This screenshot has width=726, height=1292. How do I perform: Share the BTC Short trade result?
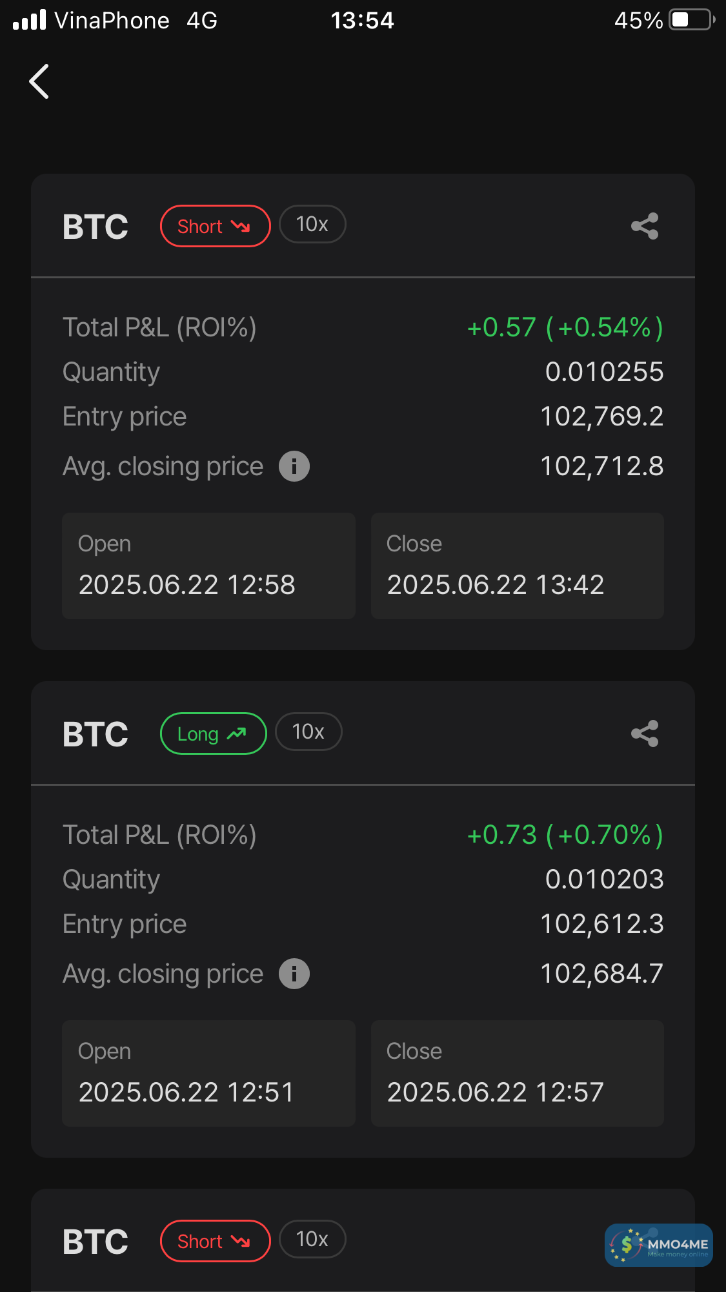pyautogui.click(x=645, y=226)
